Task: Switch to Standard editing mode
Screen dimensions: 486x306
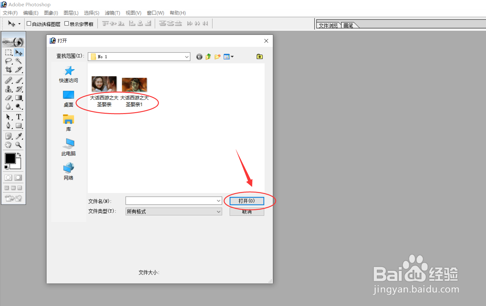Action: click(8, 178)
